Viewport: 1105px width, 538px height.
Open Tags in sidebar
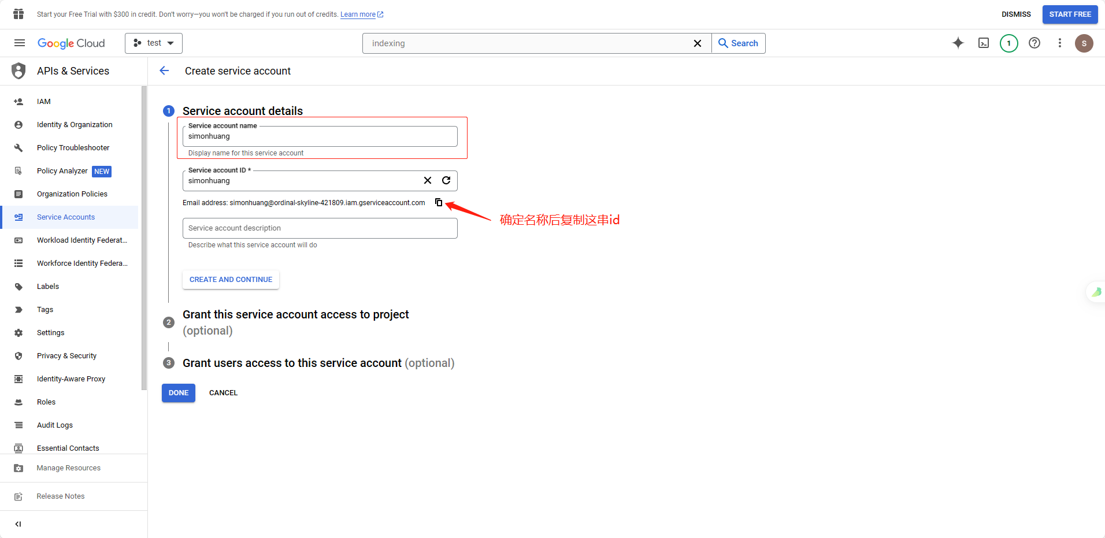pos(69,310)
